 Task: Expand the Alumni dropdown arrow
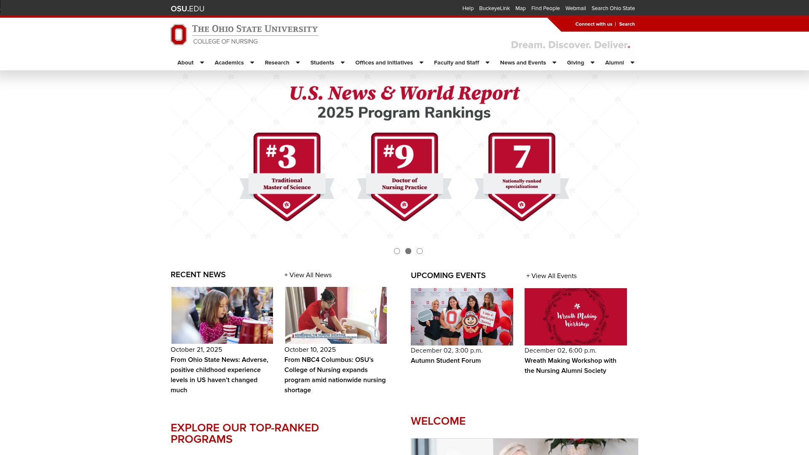[632, 62]
